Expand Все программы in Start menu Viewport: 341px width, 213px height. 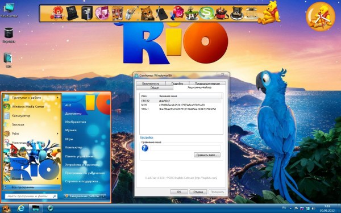point(32,187)
